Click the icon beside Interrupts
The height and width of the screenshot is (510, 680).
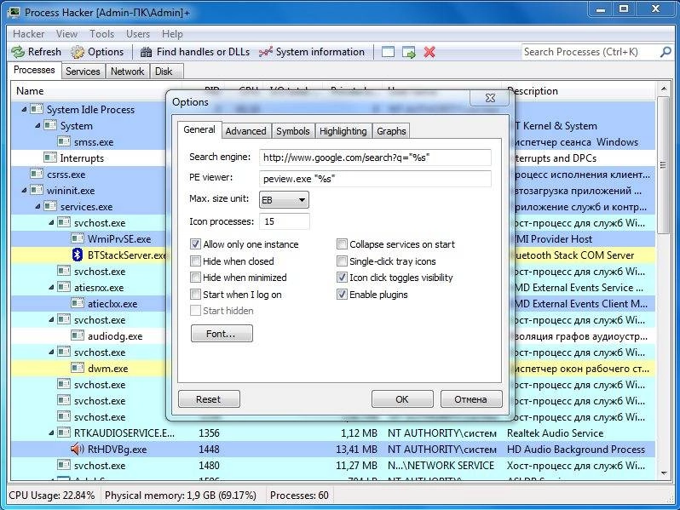tap(50, 158)
